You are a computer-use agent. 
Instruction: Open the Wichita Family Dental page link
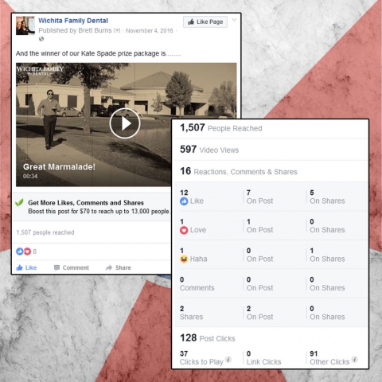[x=73, y=21]
